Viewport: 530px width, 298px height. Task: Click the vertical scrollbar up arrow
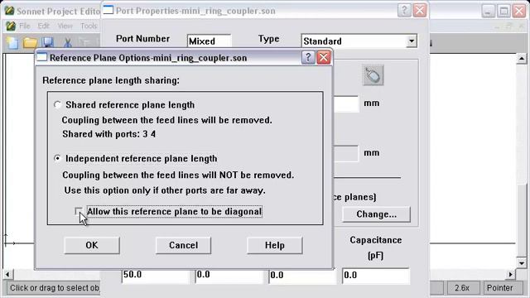[522, 59]
